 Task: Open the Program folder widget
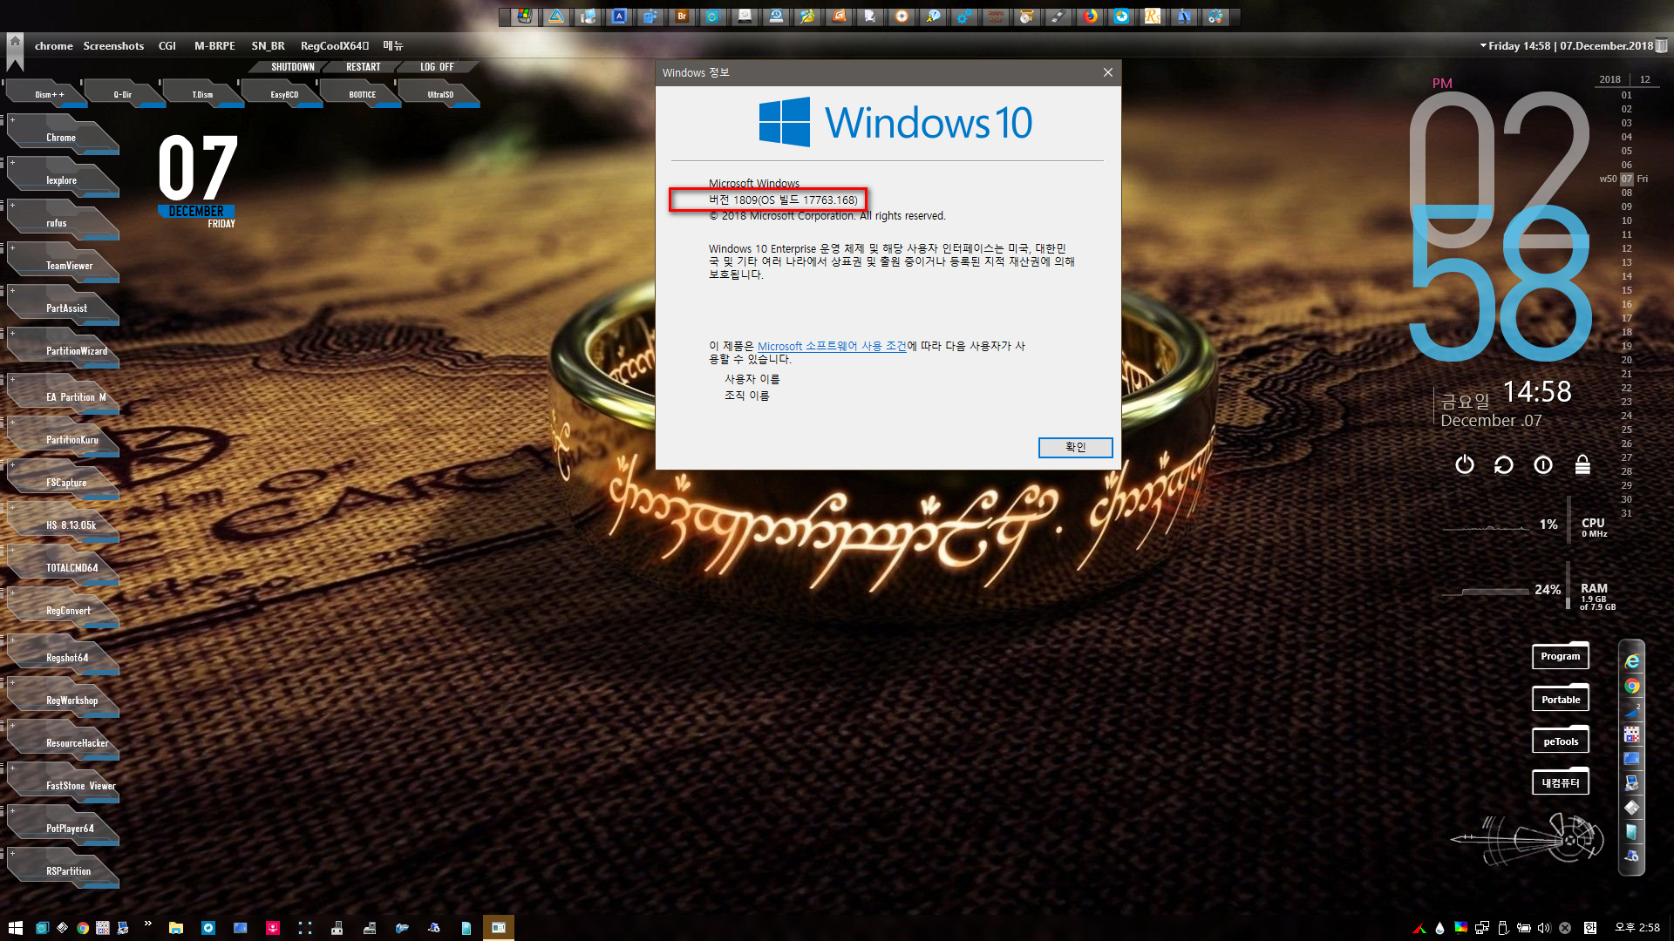(x=1560, y=656)
